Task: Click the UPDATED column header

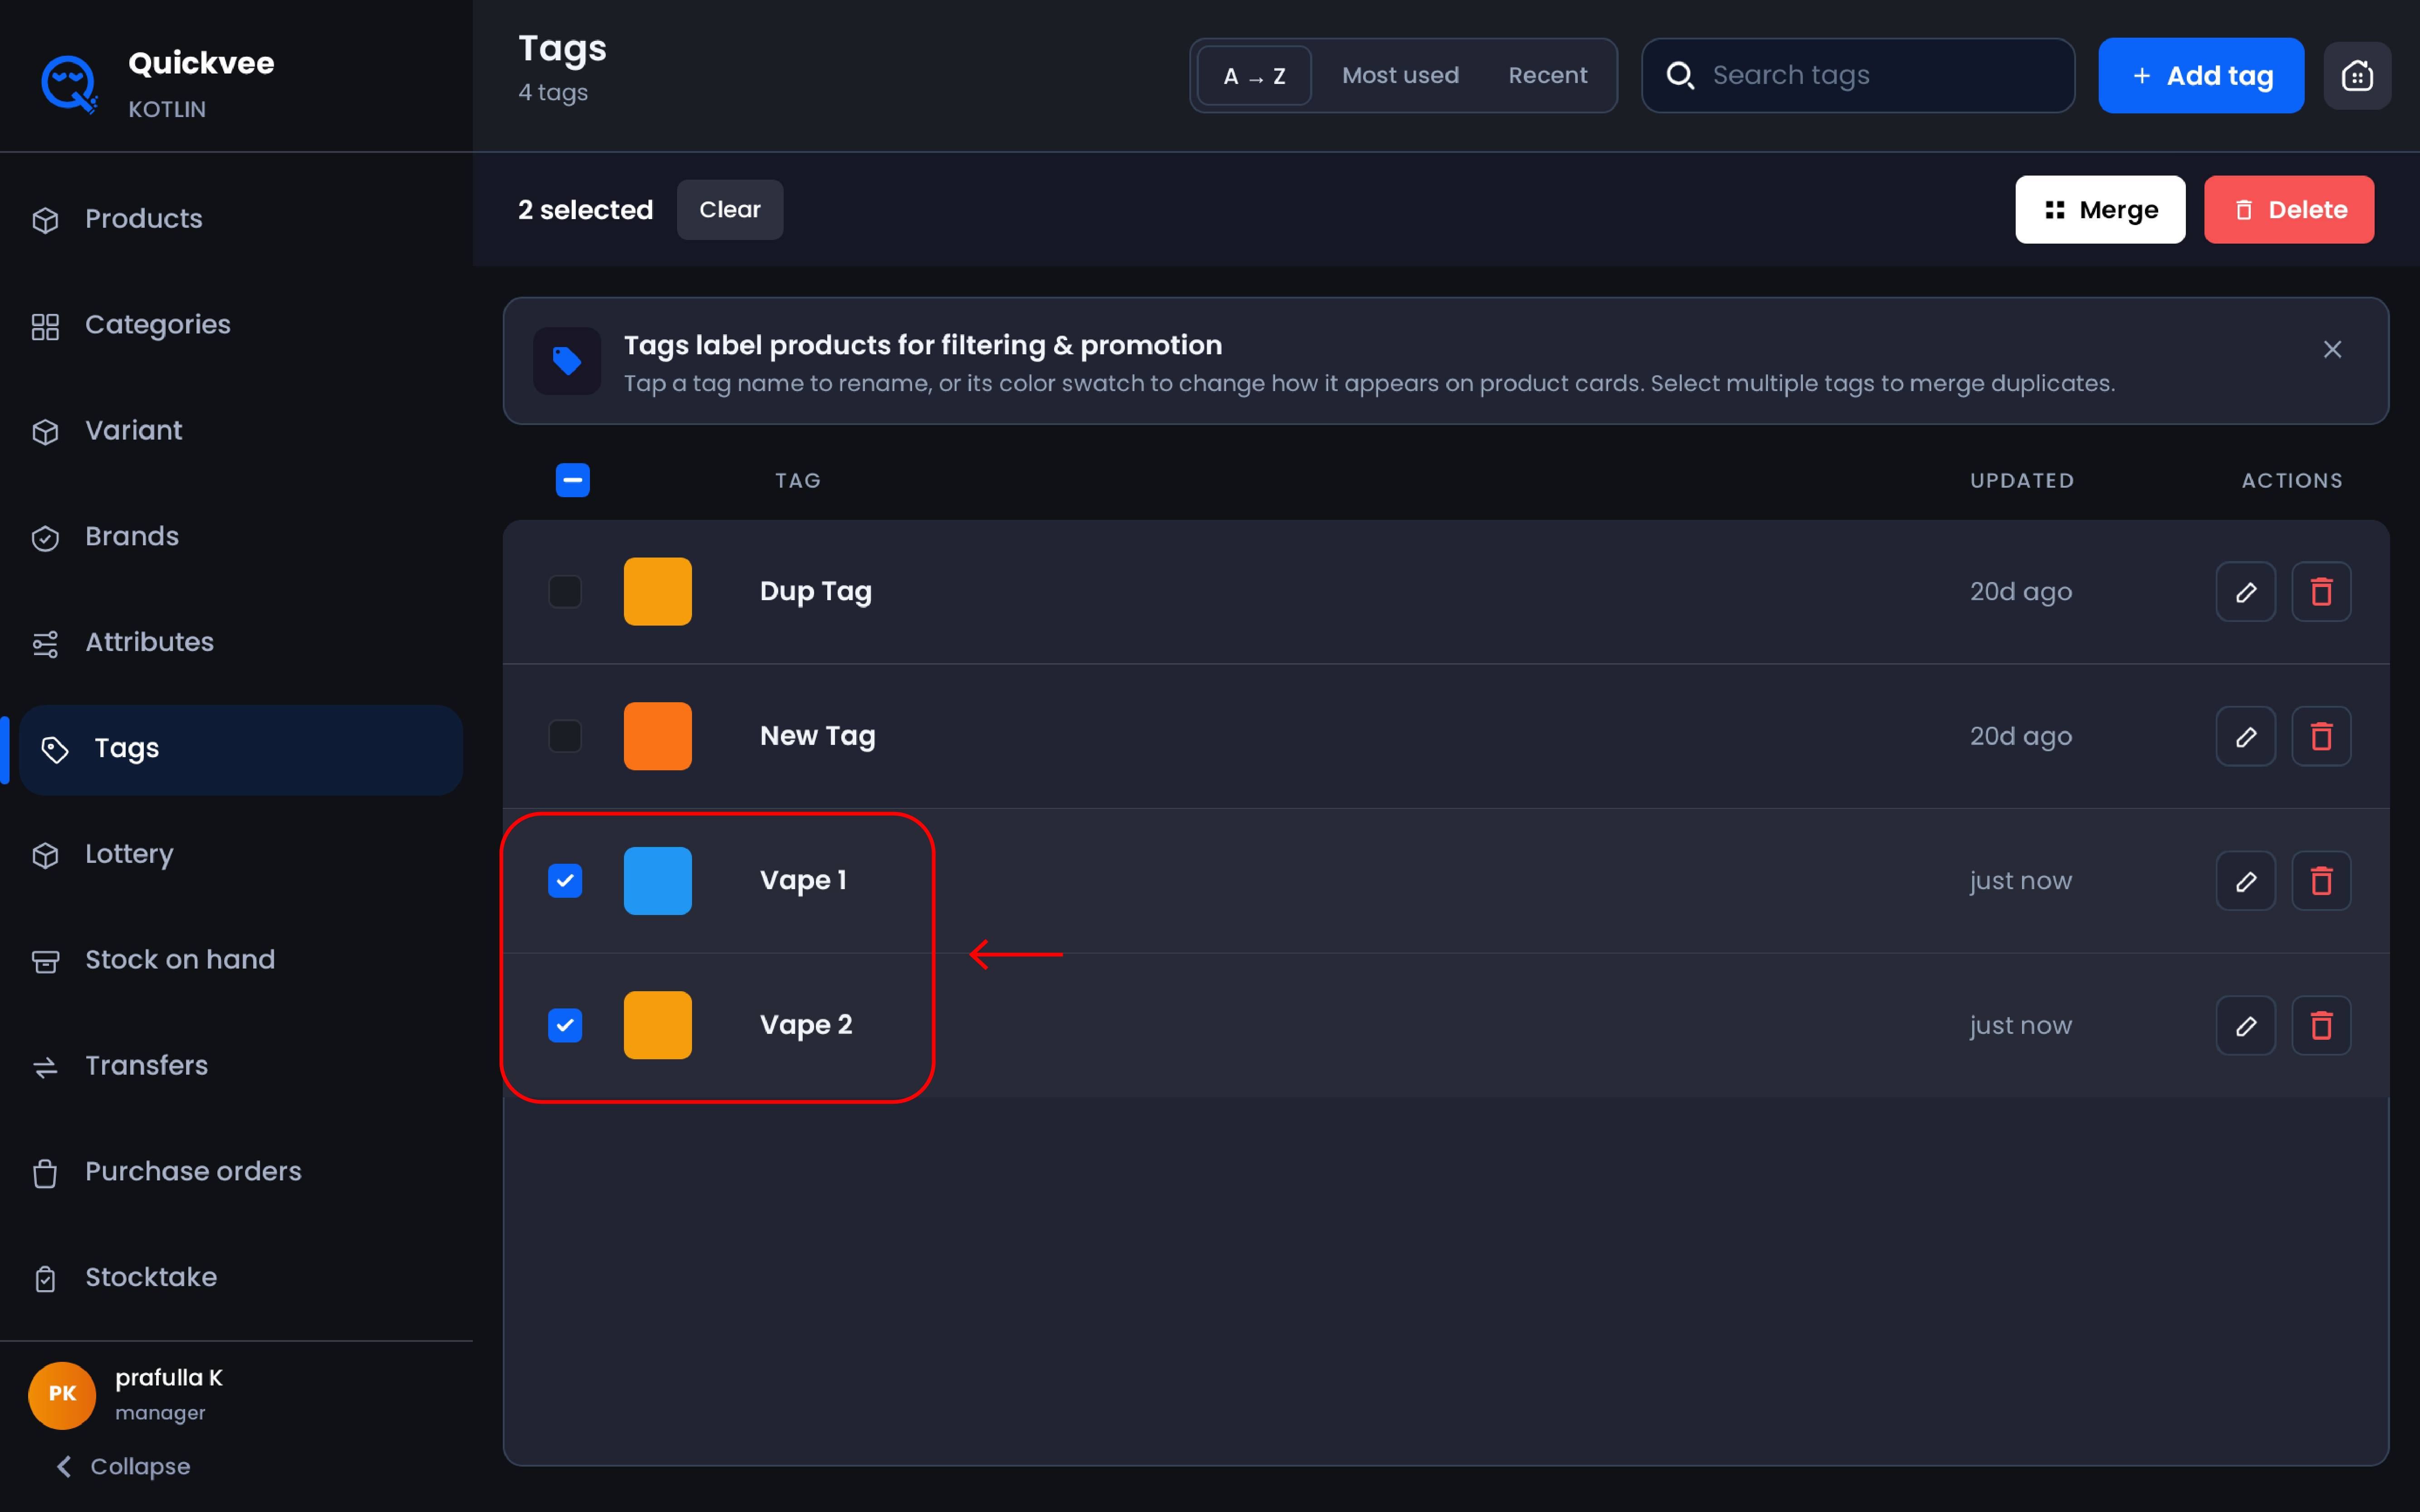Action: [2022, 481]
